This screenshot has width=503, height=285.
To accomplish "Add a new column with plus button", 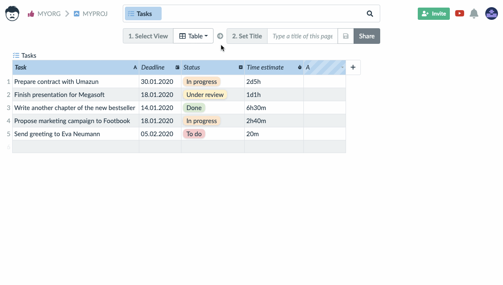I will [x=353, y=67].
